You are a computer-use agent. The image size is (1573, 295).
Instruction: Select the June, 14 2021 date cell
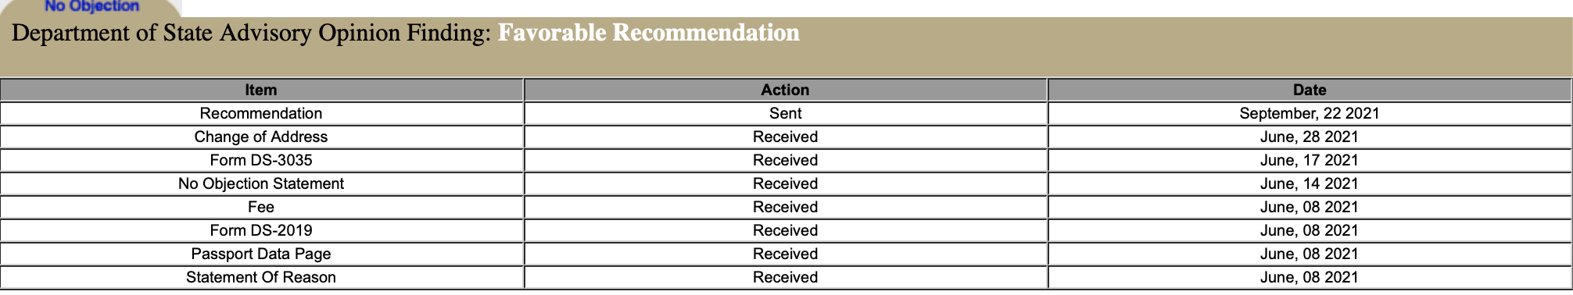1310,183
